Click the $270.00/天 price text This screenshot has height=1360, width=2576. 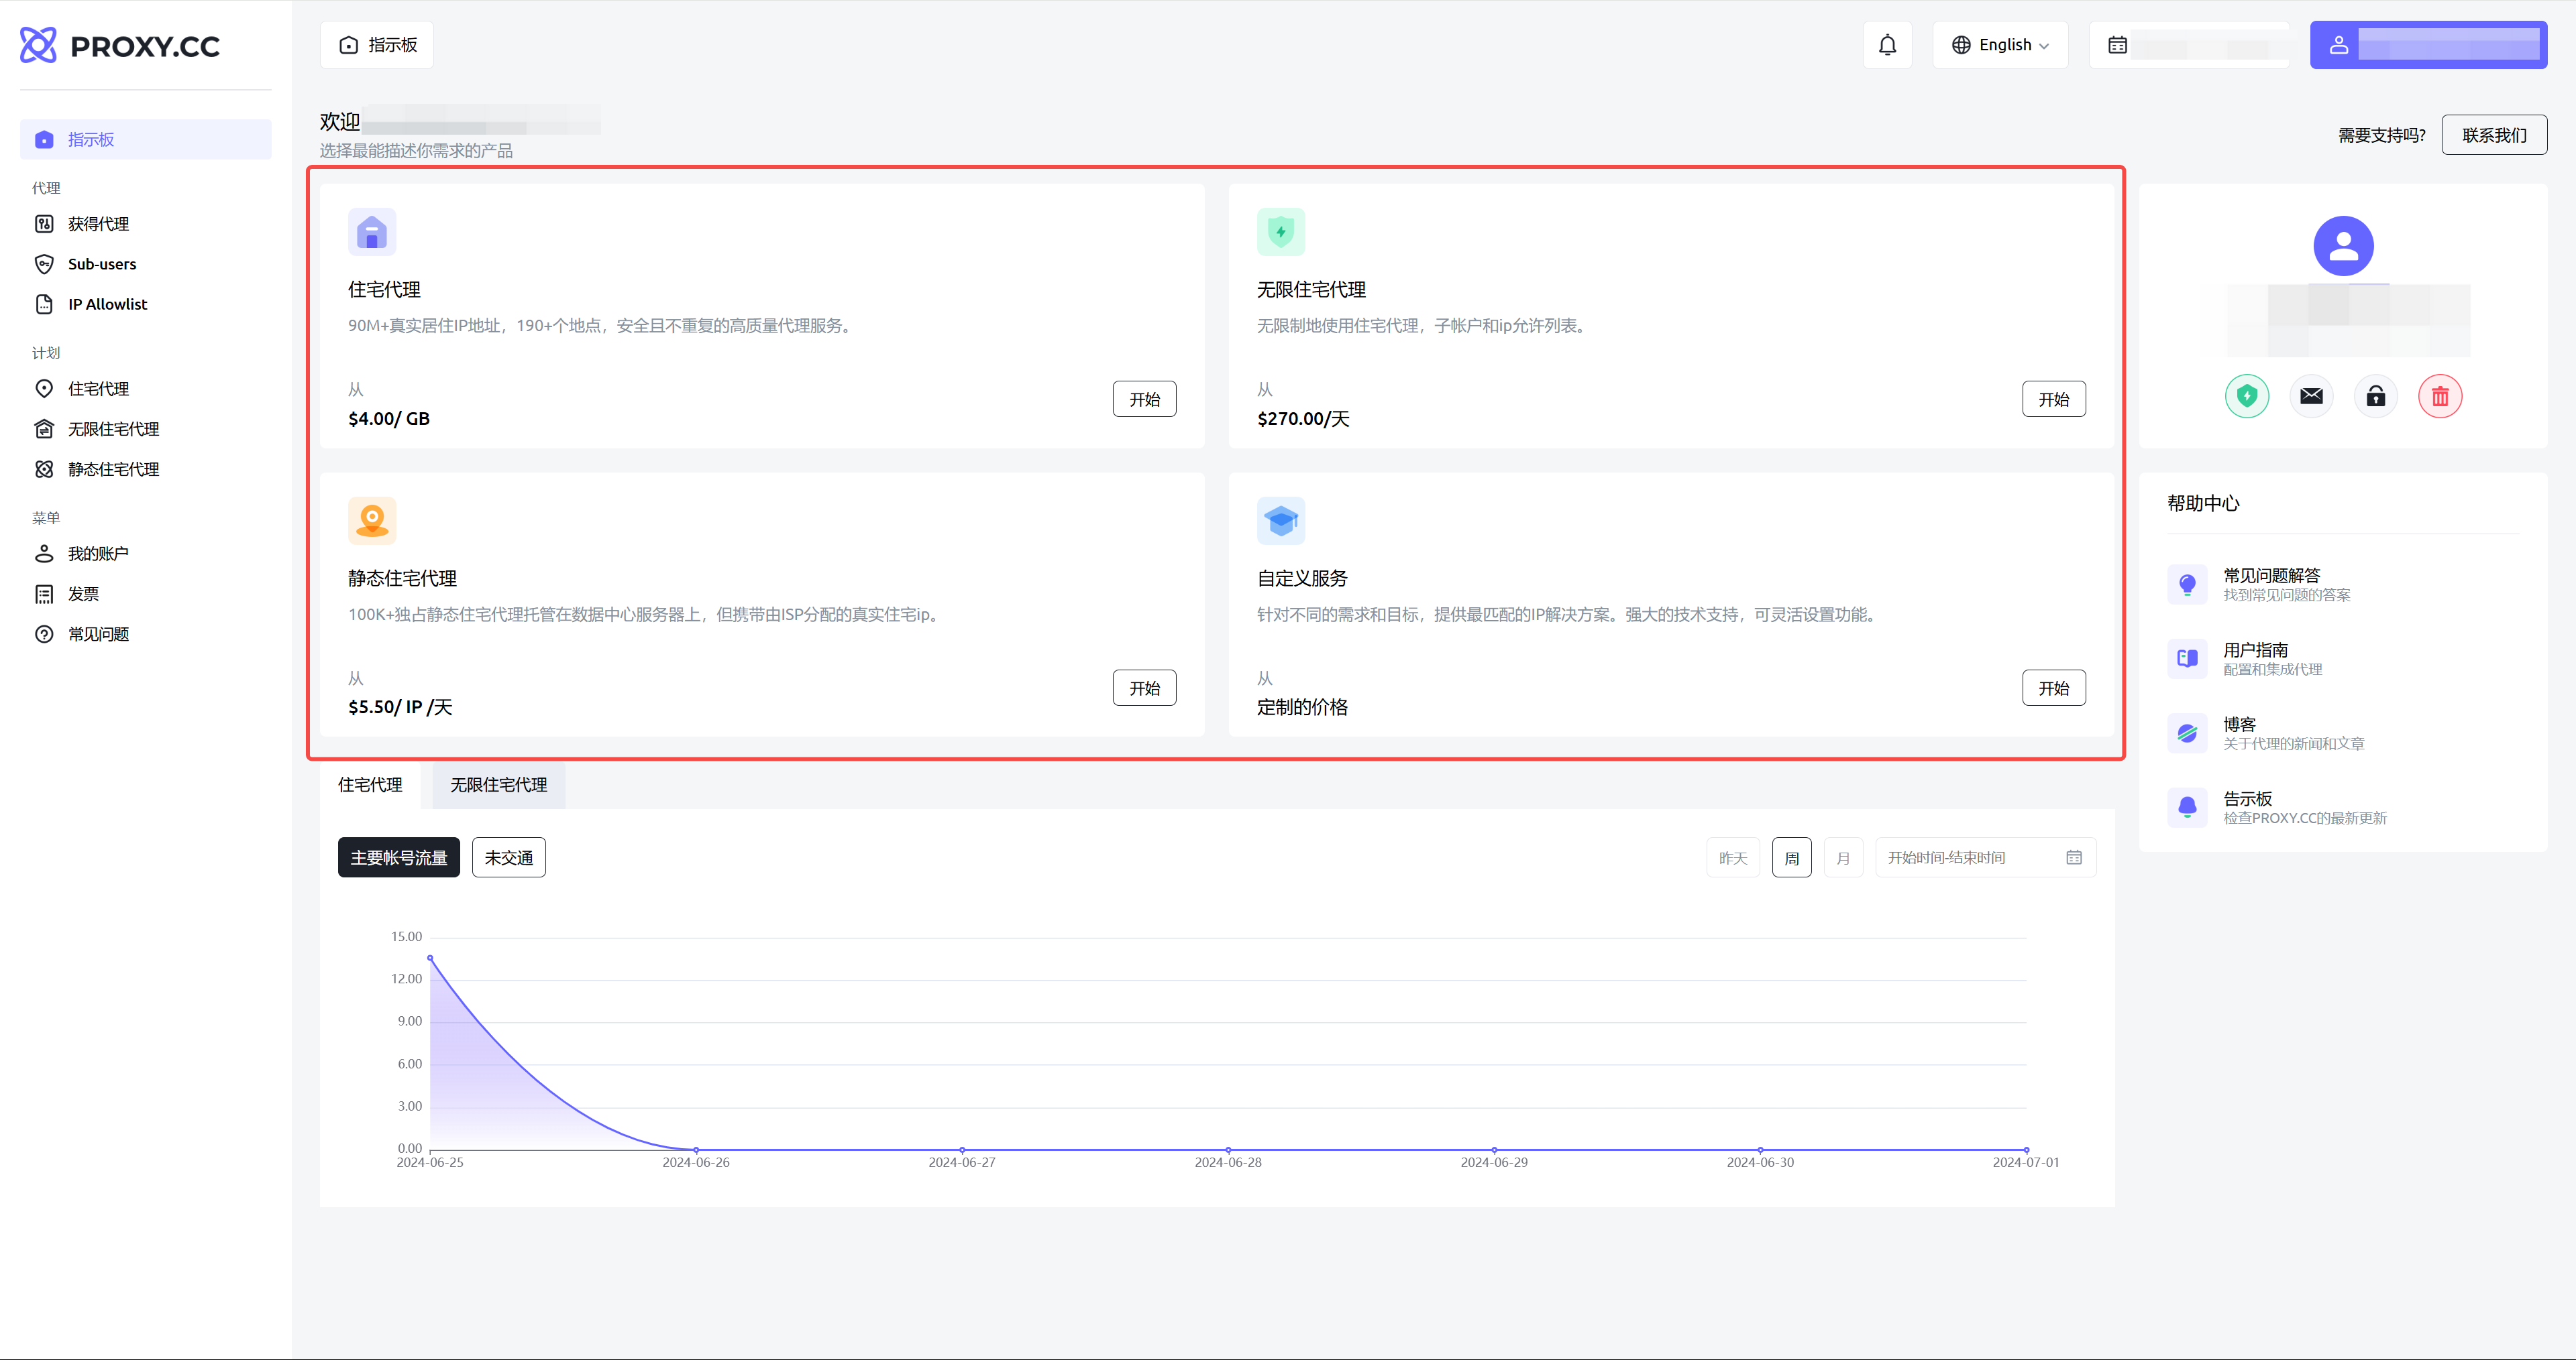point(1303,419)
